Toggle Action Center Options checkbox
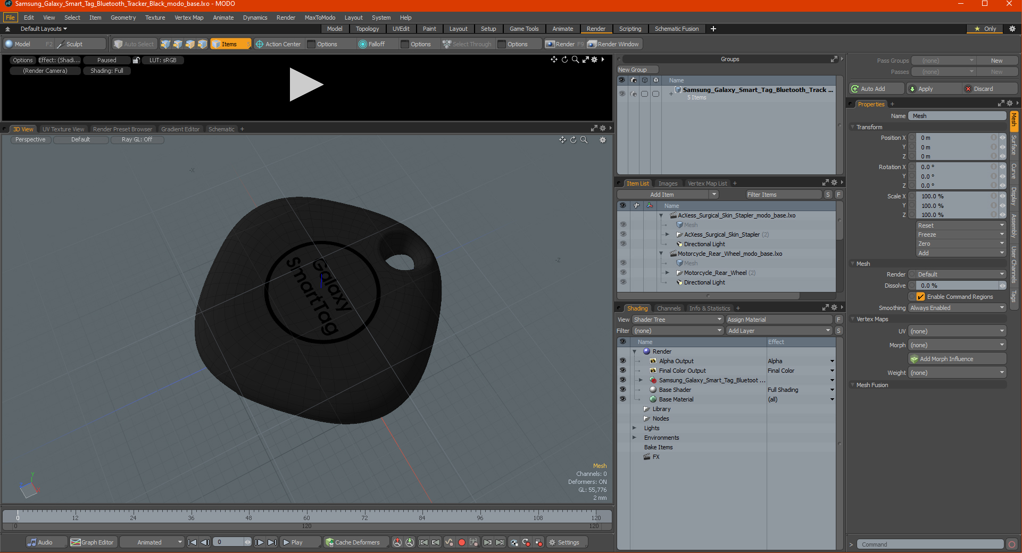This screenshot has width=1022, height=553. click(312, 44)
